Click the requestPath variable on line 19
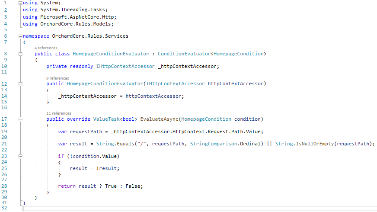Viewport: 377px width, 212px height. click(x=86, y=132)
